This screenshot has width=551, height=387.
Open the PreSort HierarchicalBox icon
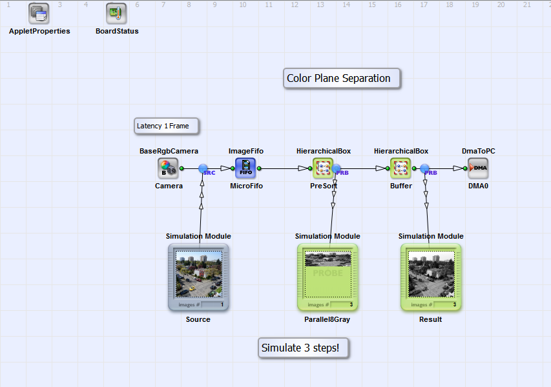(323, 168)
